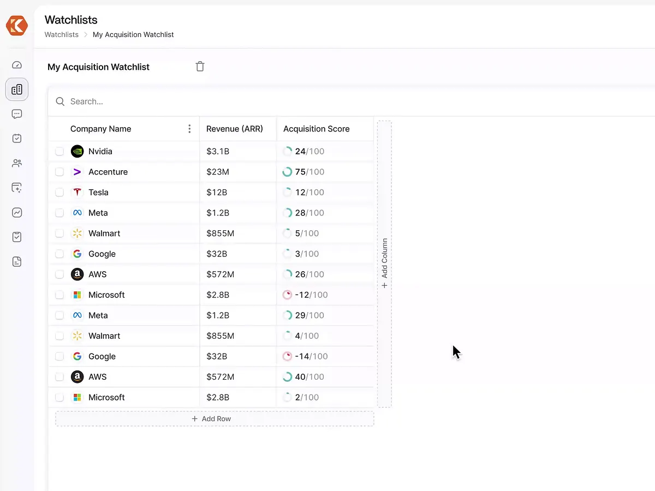Viewport: 655px width, 491px height.
Task: Click the 12/100 acquisition score
Action: click(309, 192)
